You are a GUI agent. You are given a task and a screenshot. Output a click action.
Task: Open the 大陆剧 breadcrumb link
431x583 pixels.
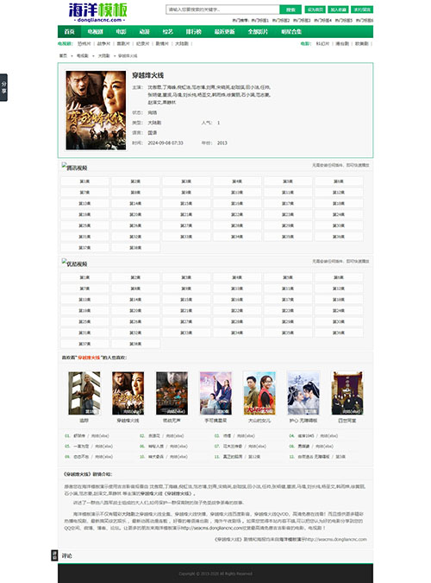click(x=103, y=56)
